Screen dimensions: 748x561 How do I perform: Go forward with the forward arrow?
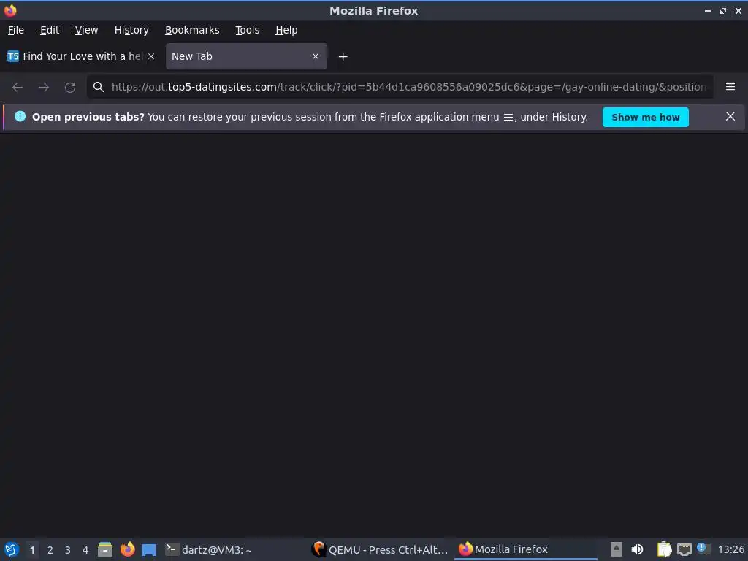tap(43, 88)
